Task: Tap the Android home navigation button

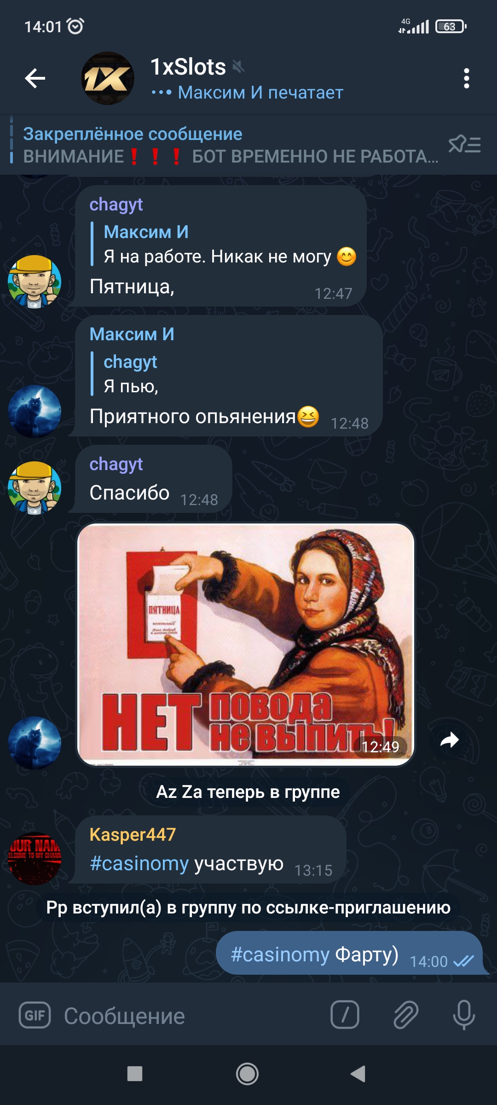Action: (247, 1074)
